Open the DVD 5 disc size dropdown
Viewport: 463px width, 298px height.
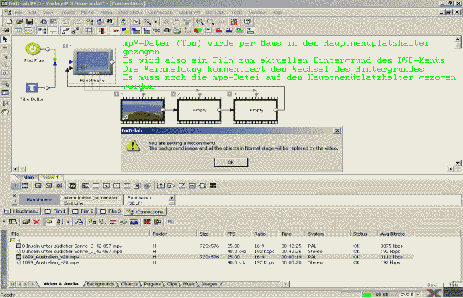click(417, 294)
